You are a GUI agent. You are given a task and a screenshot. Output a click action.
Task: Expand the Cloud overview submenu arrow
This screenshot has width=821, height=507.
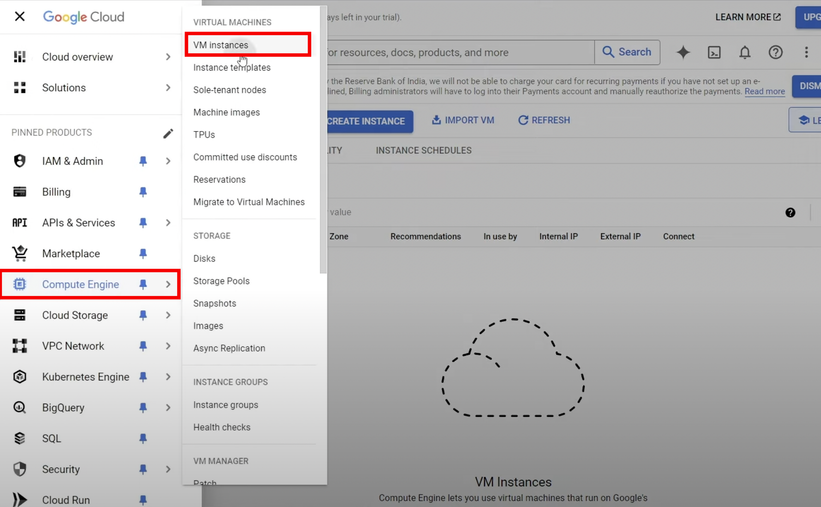coord(168,57)
